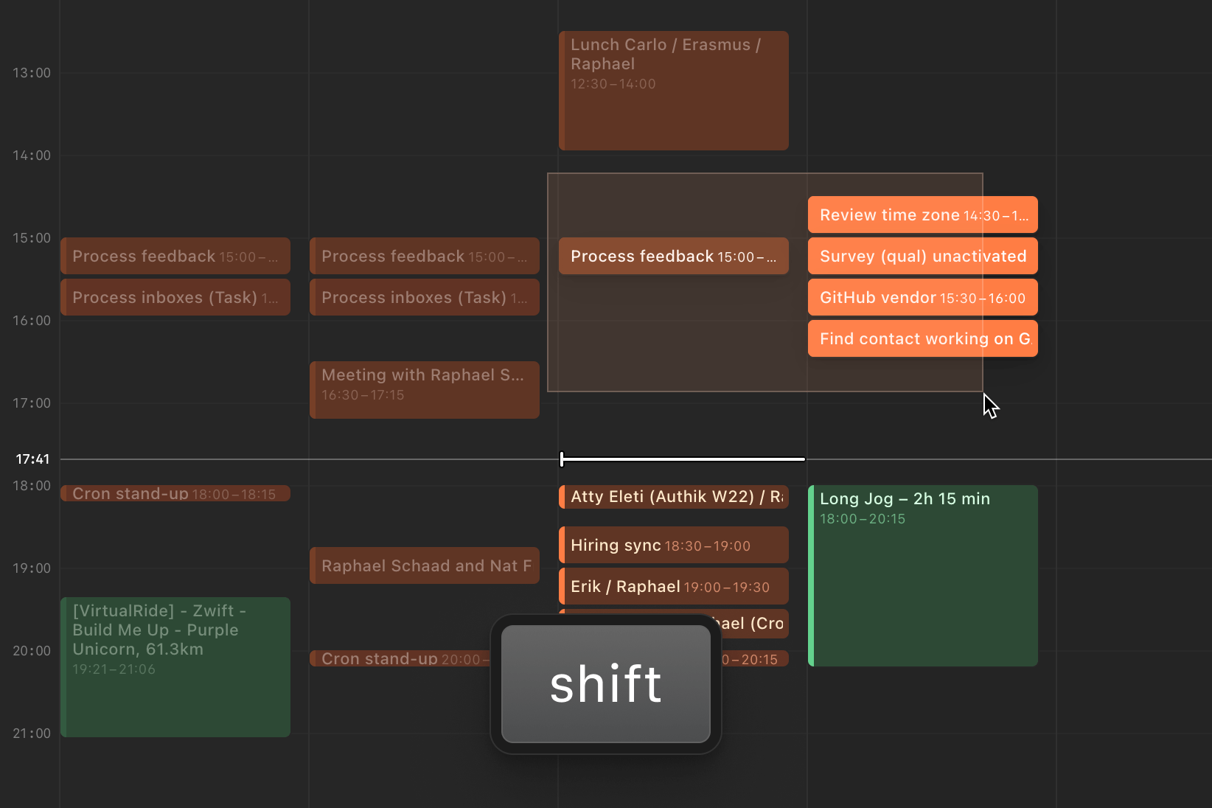1212x808 pixels.
Task: Open the Find contact working on G event
Action: pos(923,338)
